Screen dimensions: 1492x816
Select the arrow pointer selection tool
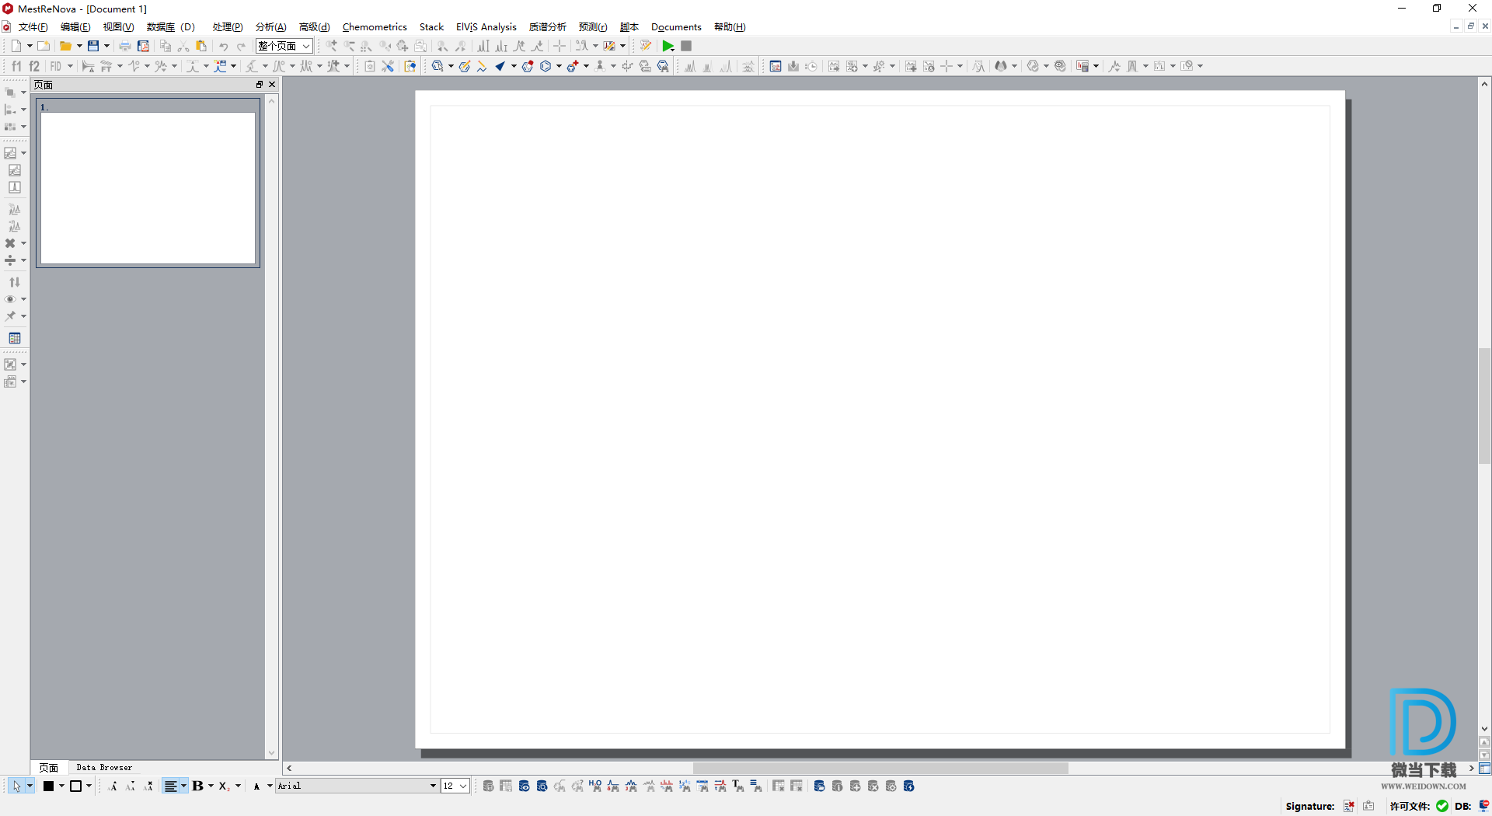pyautogui.click(x=16, y=786)
